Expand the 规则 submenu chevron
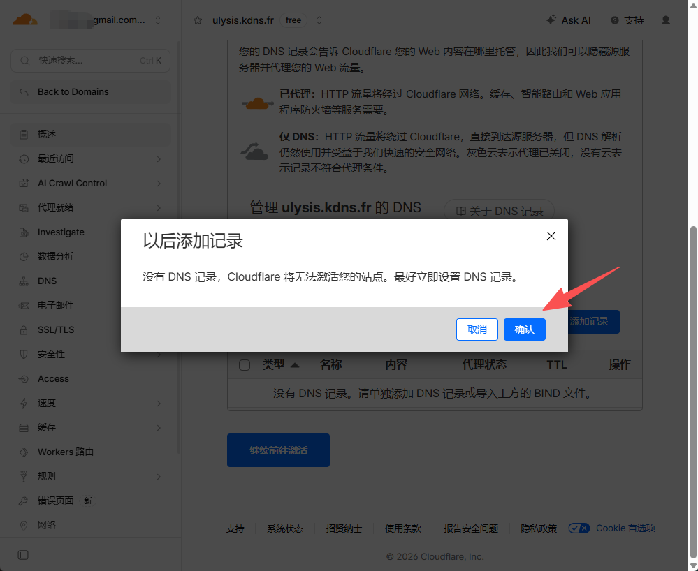 point(159,477)
